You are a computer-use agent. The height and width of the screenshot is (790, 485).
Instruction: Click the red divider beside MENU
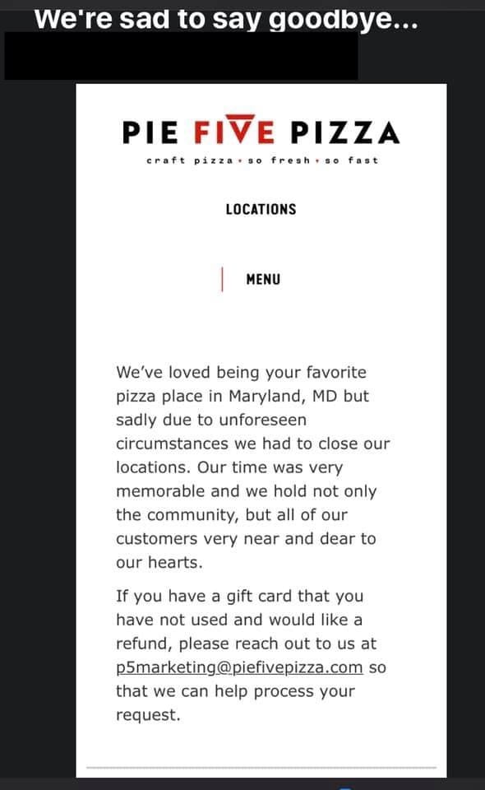pyautogui.click(x=223, y=280)
